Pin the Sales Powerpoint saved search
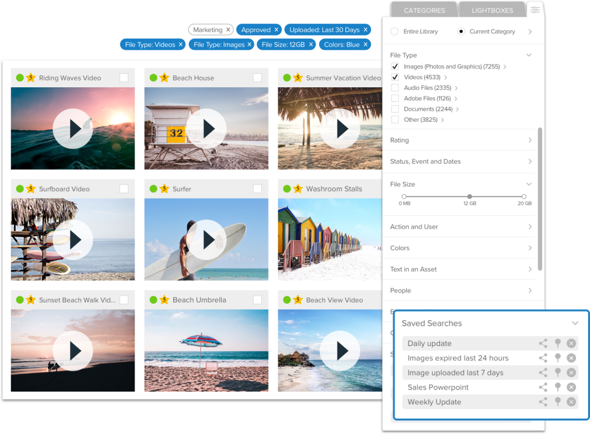 coord(557,387)
